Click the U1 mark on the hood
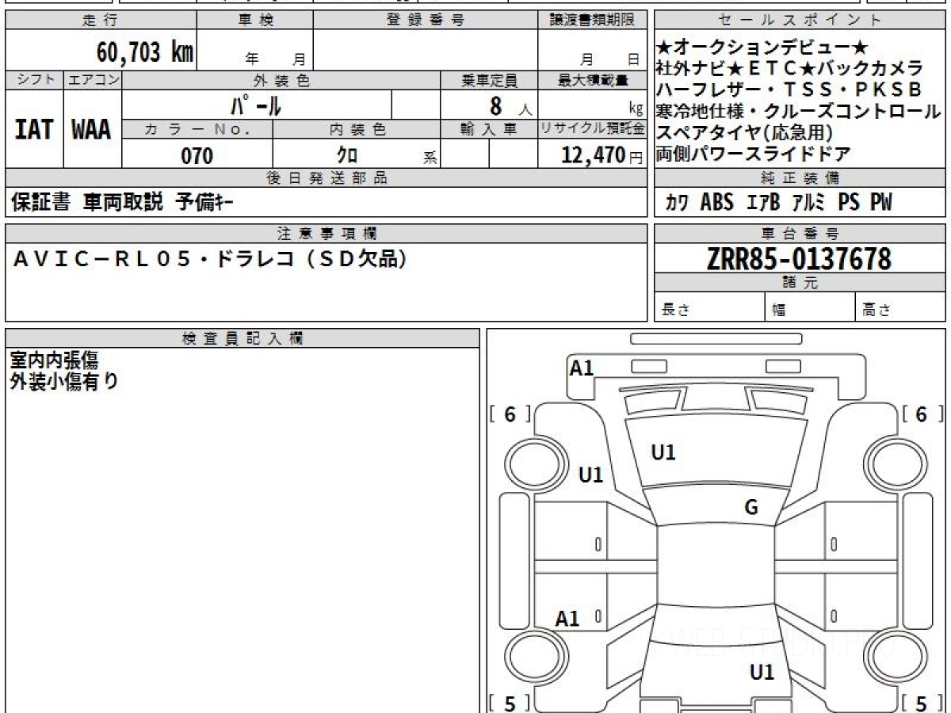This screenshot has width=951, height=713. coord(663,453)
